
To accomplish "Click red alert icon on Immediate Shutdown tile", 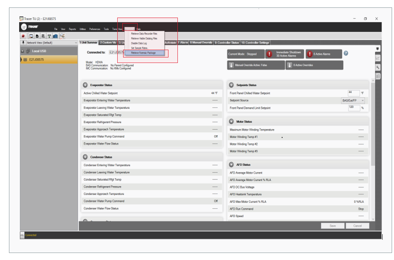I will pyautogui.click(x=269, y=54).
